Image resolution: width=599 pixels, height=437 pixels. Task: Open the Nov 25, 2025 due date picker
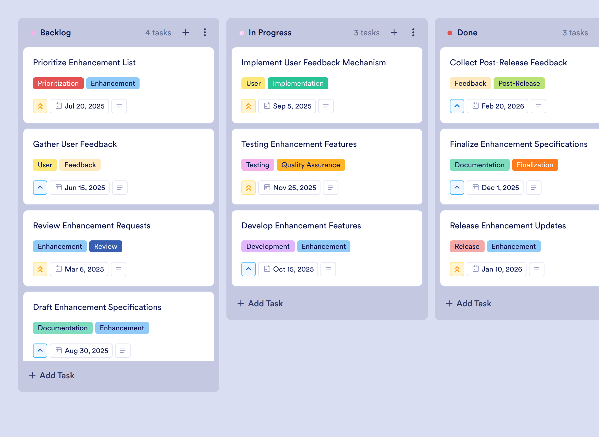point(289,188)
